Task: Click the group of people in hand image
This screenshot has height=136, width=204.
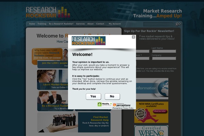Action: (x=58, y=122)
